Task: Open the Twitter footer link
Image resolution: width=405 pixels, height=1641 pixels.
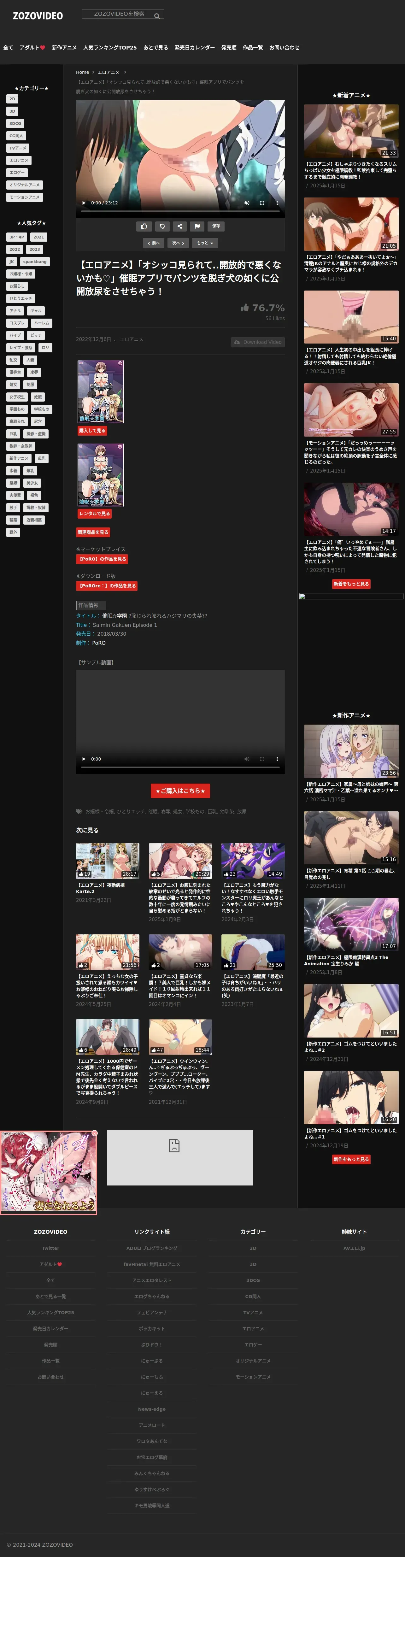Action: click(x=50, y=1249)
